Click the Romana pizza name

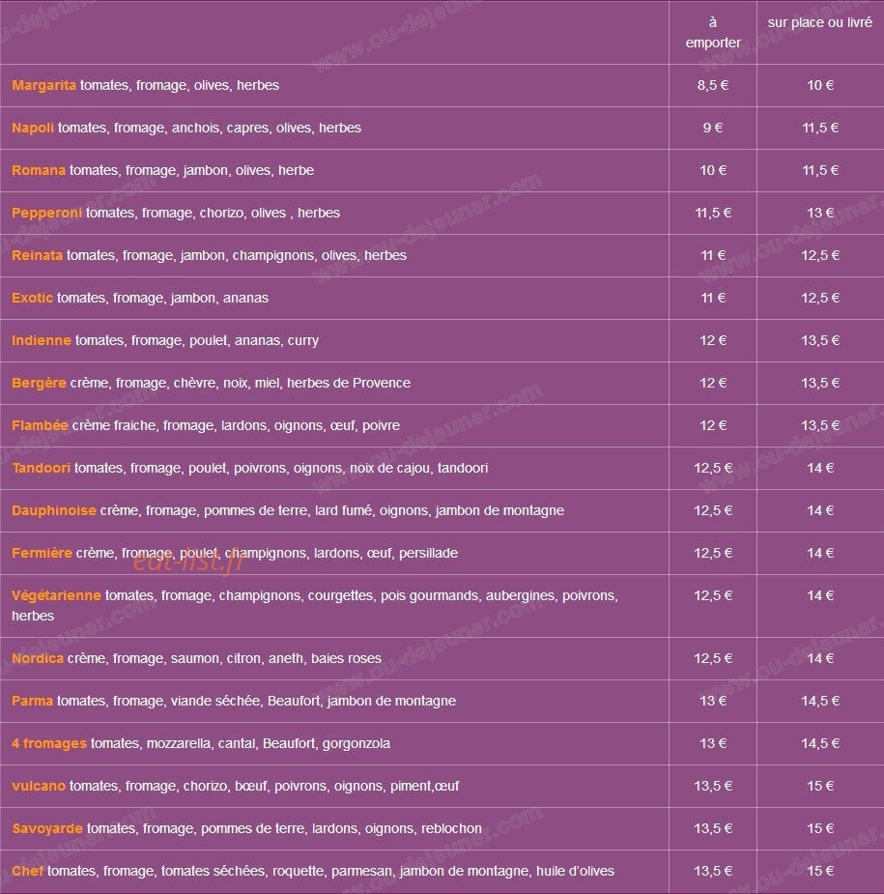(x=39, y=170)
